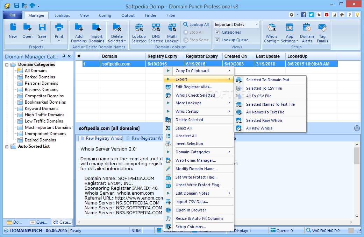
Task: Open More Lookups submenu
Action: coord(199,103)
